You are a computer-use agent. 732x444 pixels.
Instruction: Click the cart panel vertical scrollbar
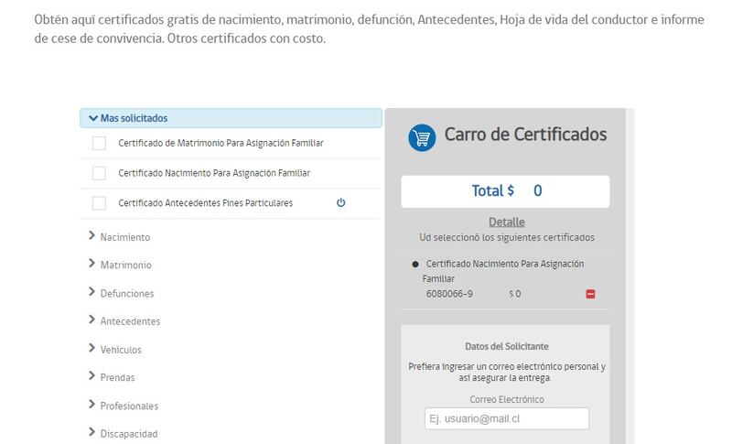(x=630, y=276)
